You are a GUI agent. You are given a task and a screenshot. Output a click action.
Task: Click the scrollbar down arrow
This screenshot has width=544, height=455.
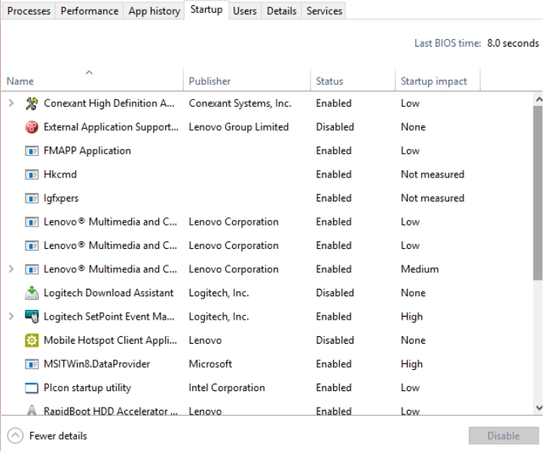click(539, 408)
